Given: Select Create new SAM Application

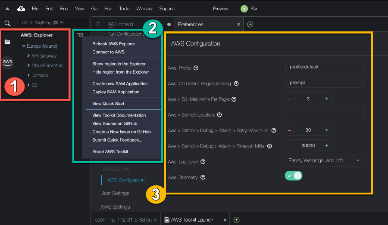Looking at the screenshot, I should [120, 84].
